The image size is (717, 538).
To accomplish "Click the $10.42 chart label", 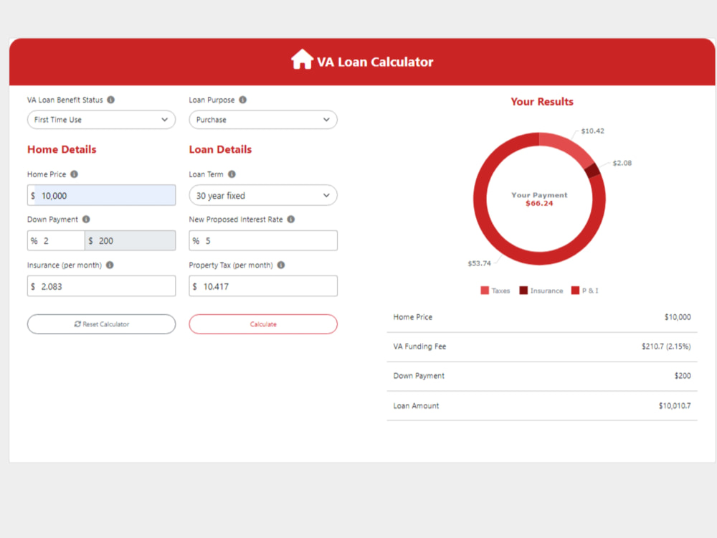I will coord(593,131).
